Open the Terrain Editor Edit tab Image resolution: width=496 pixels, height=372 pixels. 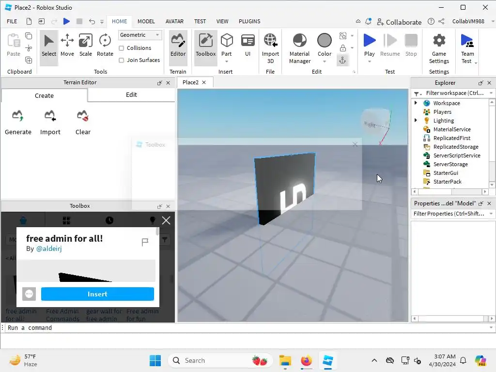coord(131,95)
